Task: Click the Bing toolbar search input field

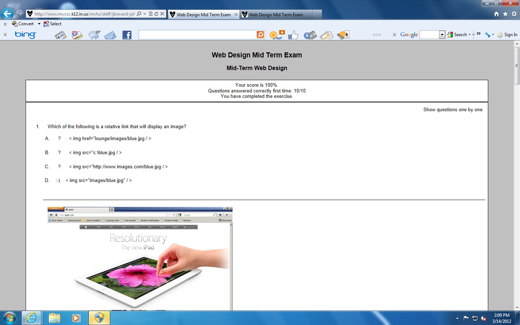Action: click(x=197, y=35)
